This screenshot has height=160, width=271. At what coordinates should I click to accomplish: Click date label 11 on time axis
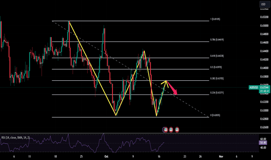click(x=30, y=157)
